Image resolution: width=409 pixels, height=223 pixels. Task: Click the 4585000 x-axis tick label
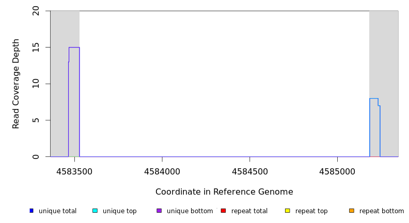pos(337,171)
